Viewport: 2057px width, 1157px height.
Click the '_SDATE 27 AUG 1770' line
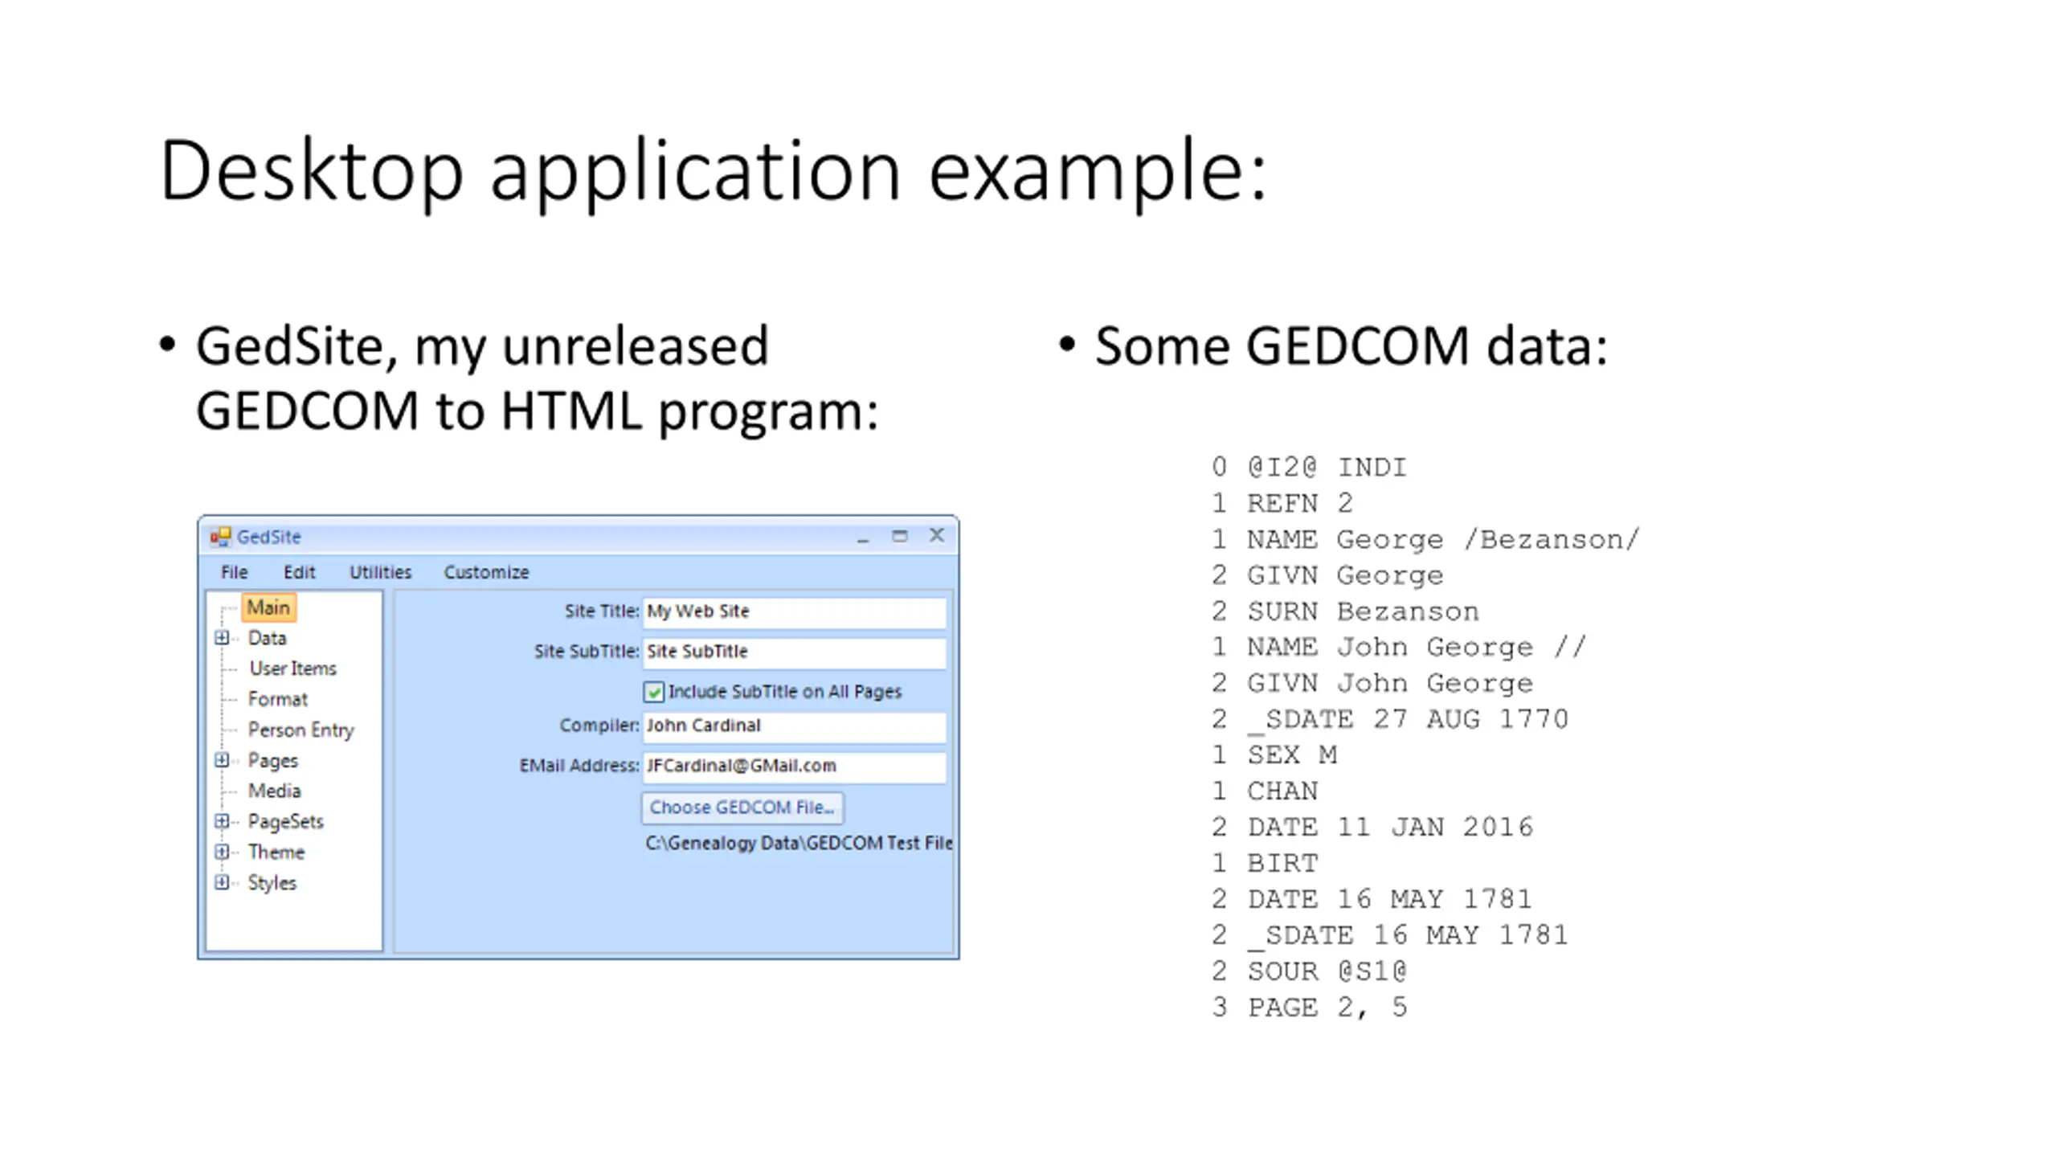[1390, 719]
